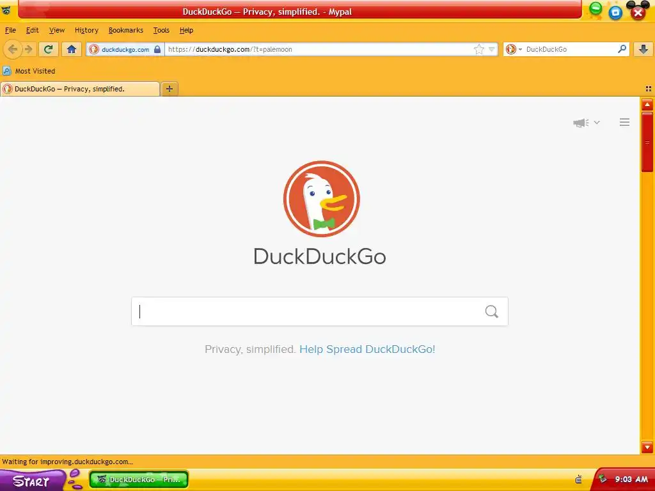Open the Start menu button

31,481
